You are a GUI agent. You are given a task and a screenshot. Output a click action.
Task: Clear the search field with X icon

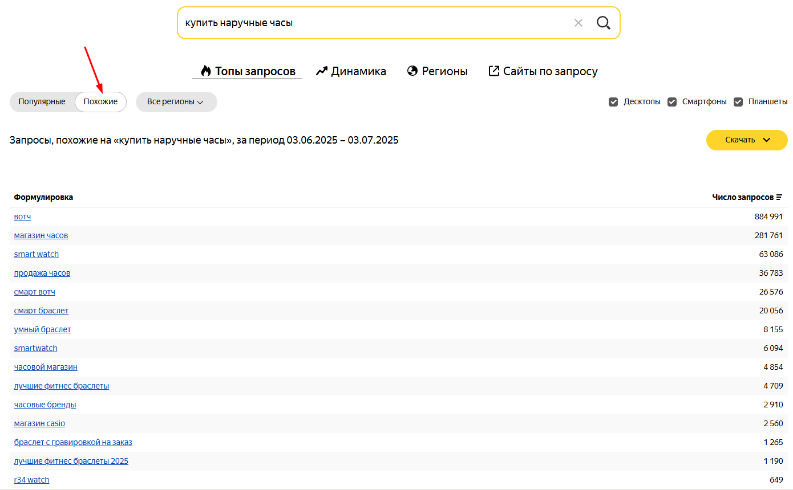578,23
